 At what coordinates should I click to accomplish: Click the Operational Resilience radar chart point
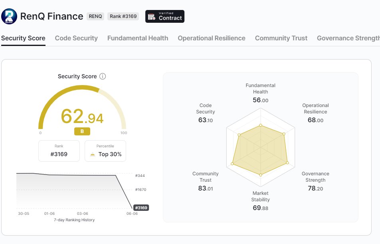tap(284, 134)
